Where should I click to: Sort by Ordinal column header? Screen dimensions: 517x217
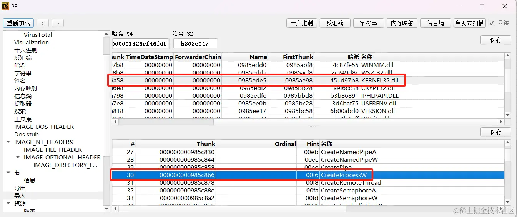pyautogui.click(x=256, y=144)
